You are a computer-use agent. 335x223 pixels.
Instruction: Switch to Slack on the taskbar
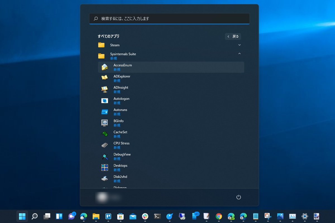pyautogui.click(x=145, y=216)
